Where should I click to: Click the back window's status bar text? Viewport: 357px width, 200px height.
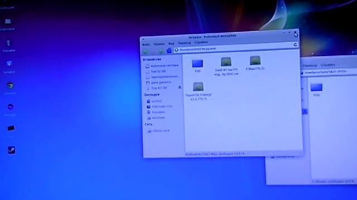(x=333, y=181)
